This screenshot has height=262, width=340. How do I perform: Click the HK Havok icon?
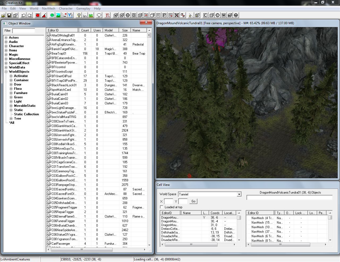(x=64, y=15)
